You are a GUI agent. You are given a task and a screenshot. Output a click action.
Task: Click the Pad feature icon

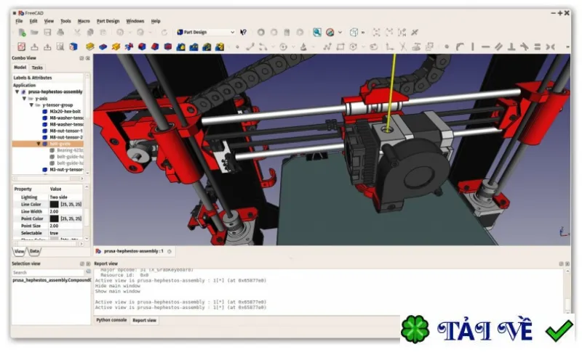tap(89, 46)
